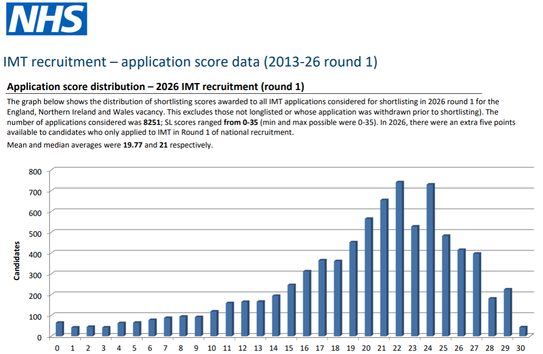Click the NHS logo
This screenshot has height=354, width=543.
pos(46,19)
